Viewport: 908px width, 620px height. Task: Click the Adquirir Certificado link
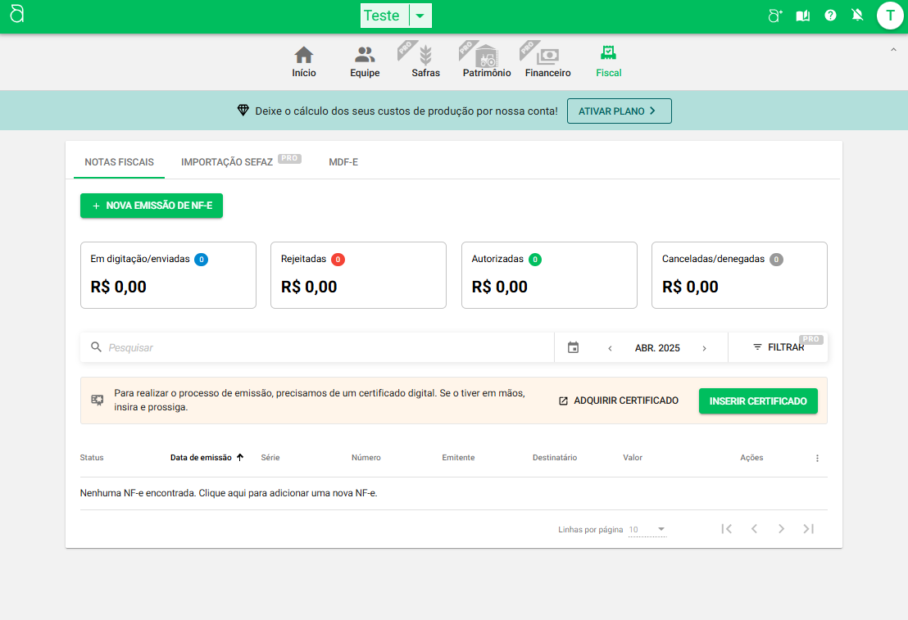(x=619, y=401)
